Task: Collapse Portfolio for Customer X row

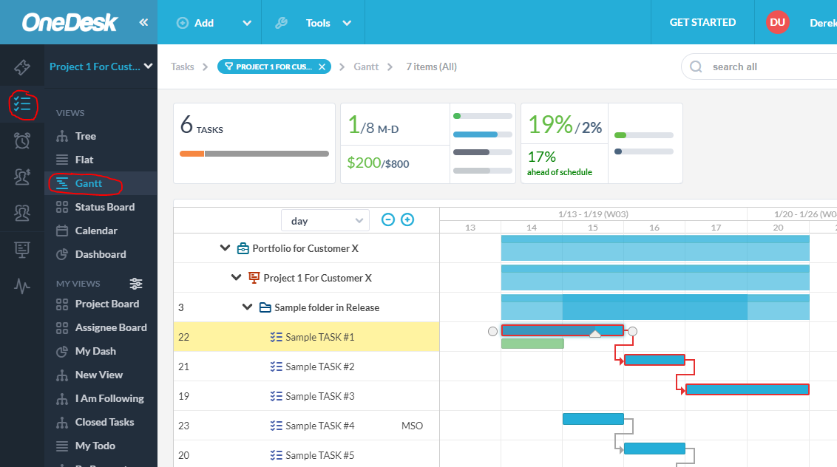Action: click(226, 248)
